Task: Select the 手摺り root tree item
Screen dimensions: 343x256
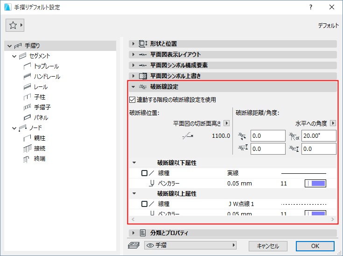Action: 60,46
